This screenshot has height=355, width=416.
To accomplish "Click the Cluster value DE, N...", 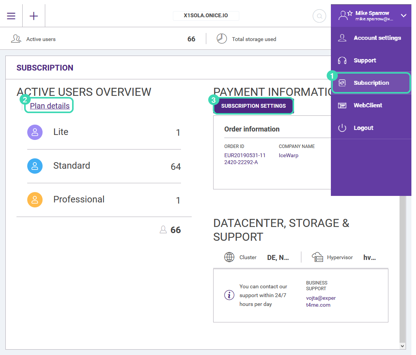I will pos(278,257).
